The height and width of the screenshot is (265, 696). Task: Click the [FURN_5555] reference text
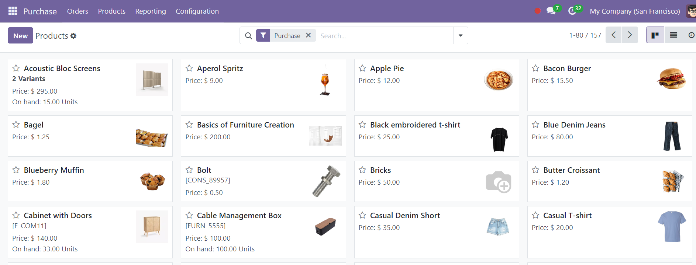(206, 226)
